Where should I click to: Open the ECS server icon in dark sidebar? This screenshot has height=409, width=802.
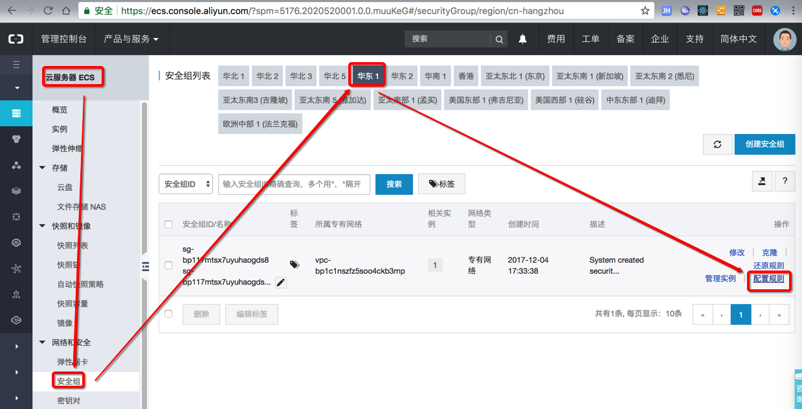pos(16,113)
